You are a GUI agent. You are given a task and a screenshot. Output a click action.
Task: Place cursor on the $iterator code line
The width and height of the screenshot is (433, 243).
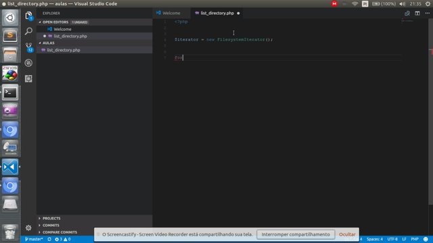[x=224, y=40]
